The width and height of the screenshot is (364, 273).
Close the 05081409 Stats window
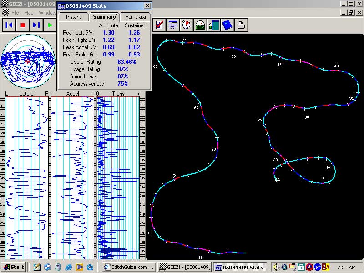(147, 6)
